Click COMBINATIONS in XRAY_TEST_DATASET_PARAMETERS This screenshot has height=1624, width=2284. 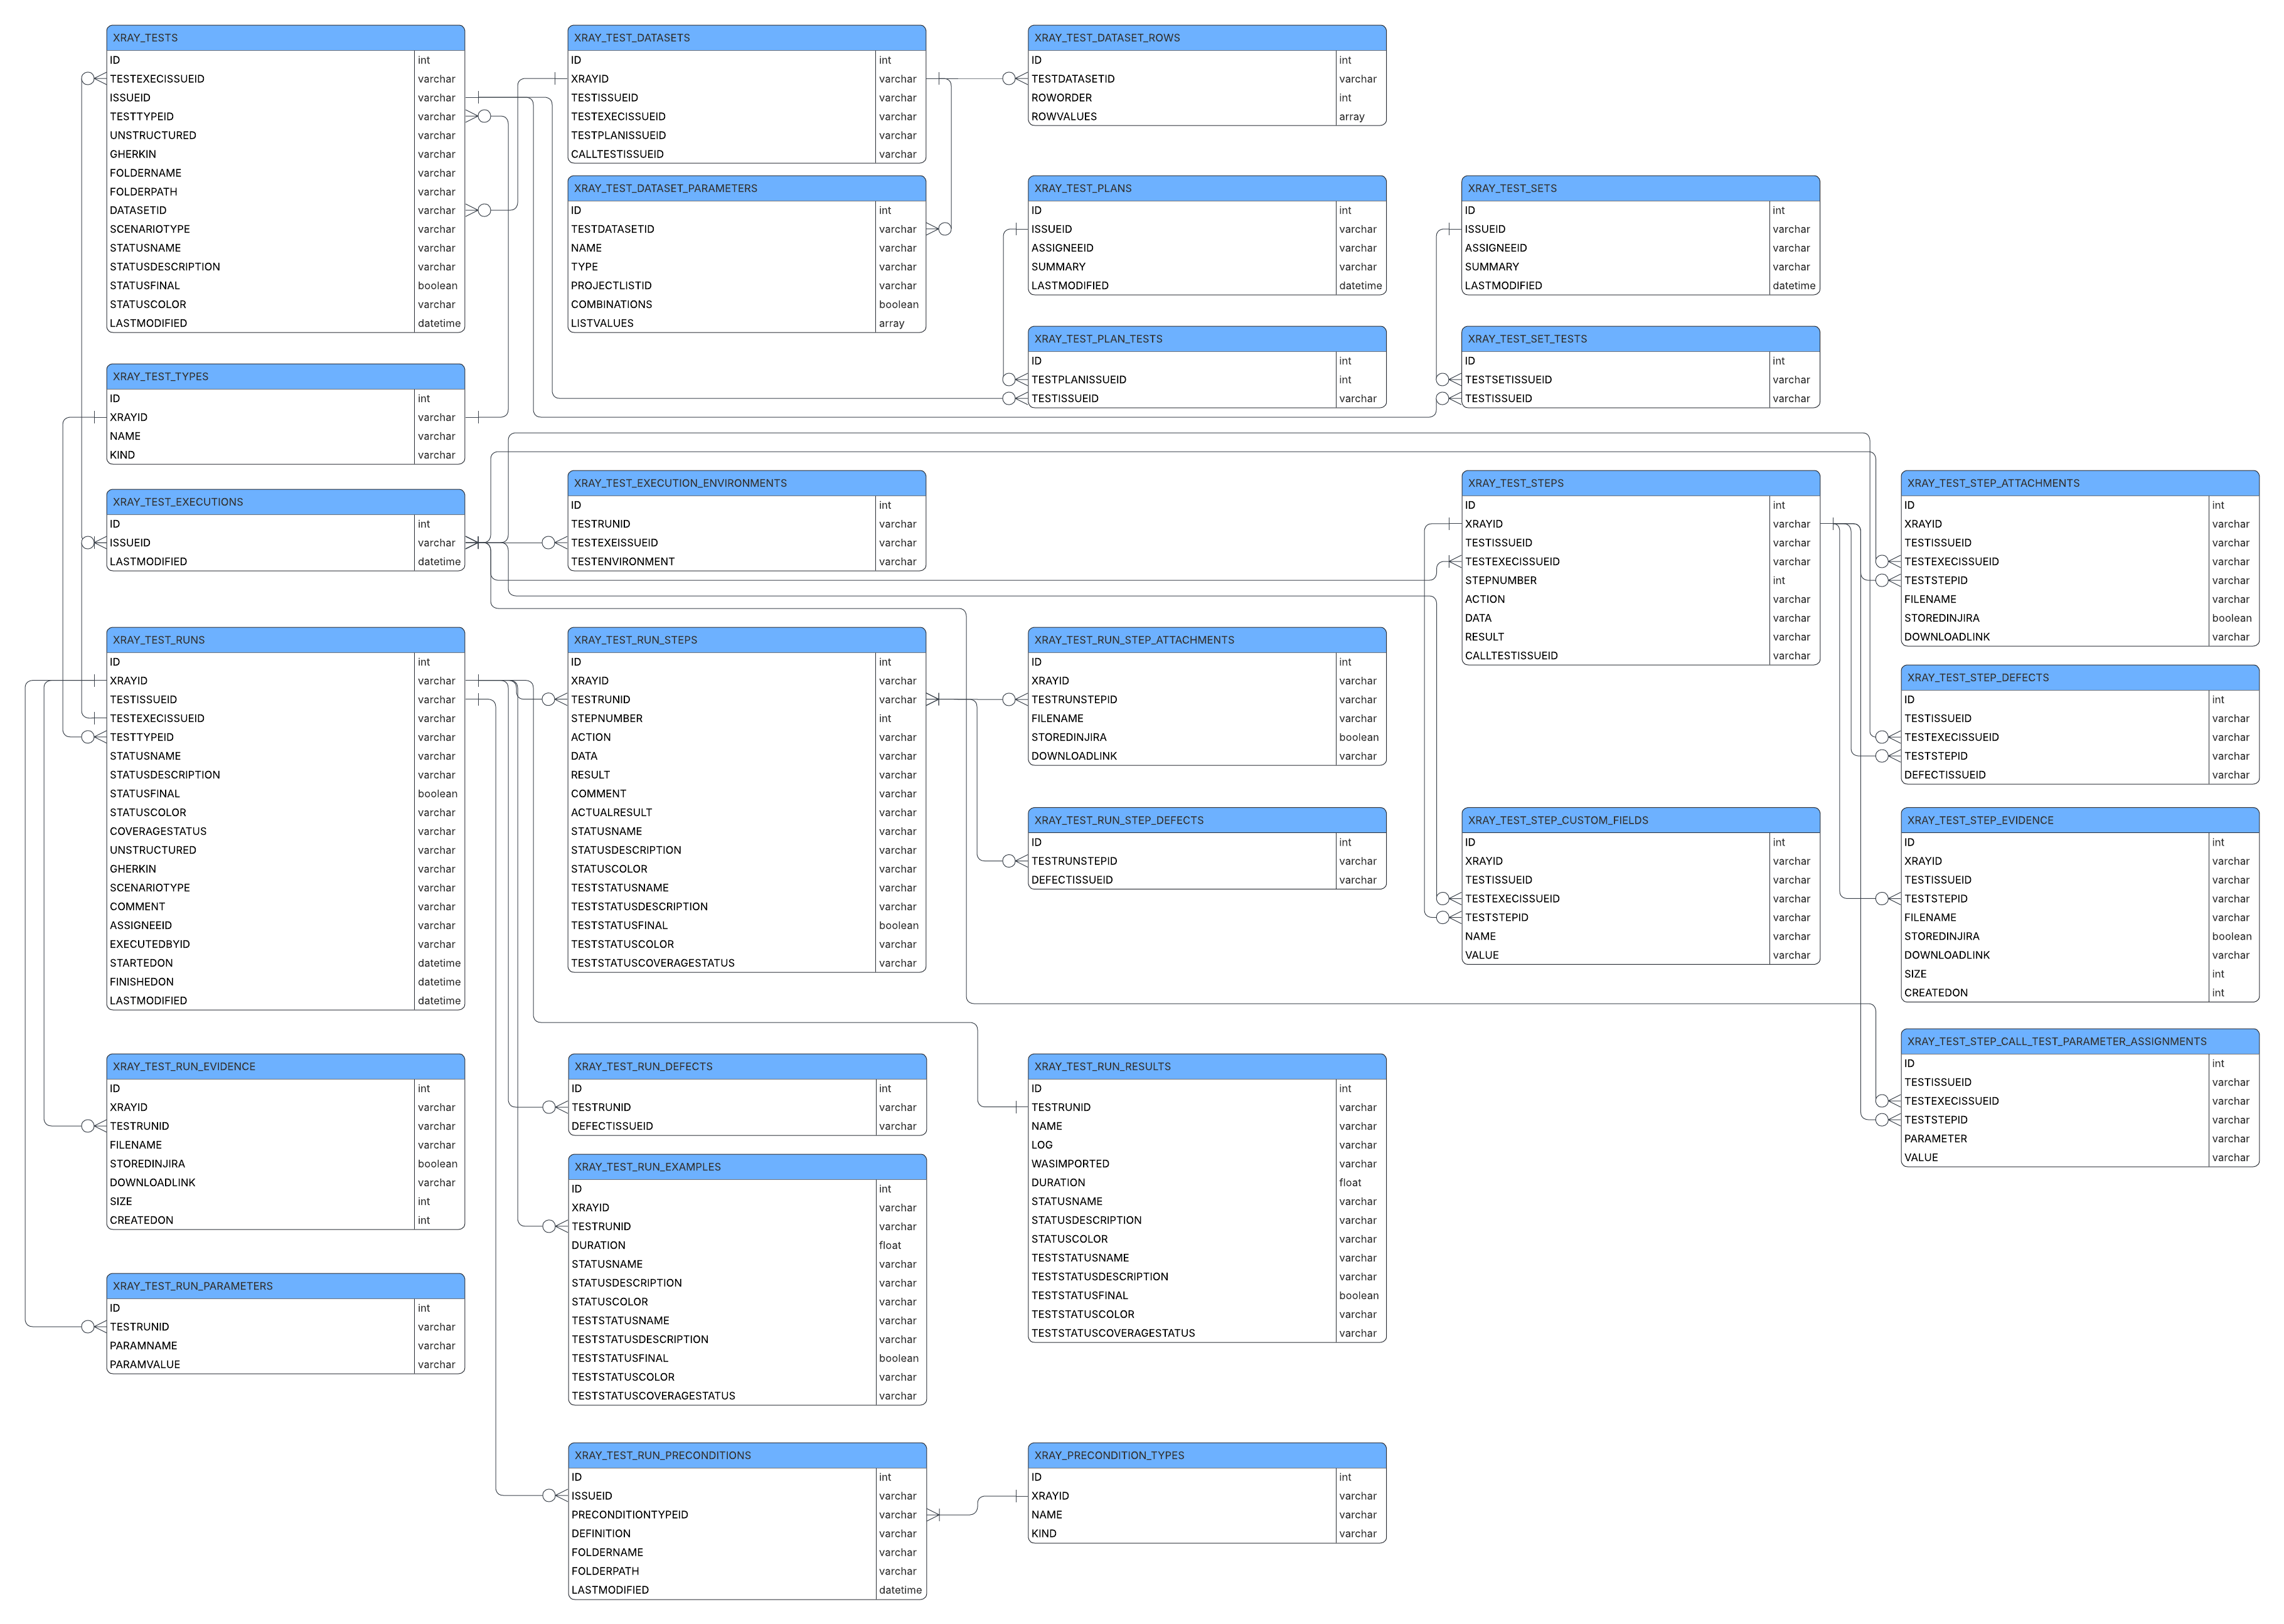pyautogui.click(x=746, y=304)
